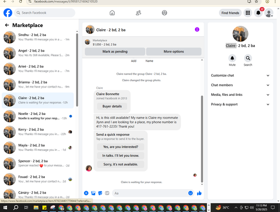Click Claire's group photo in right panel
Image resolution: width=280 pixels, height=212 pixels.
(240, 34)
